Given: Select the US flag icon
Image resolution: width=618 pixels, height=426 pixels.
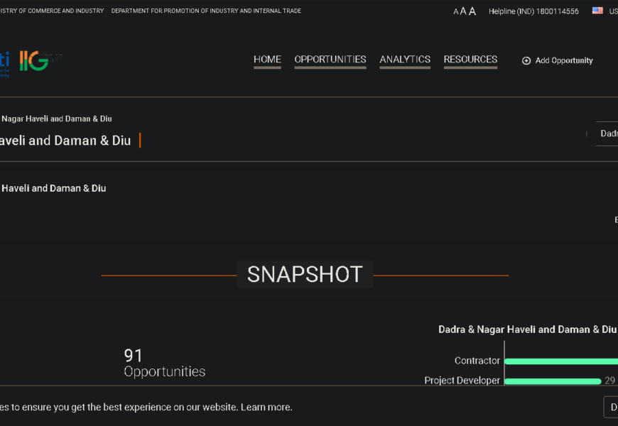Looking at the screenshot, I should tap(597, 11).
